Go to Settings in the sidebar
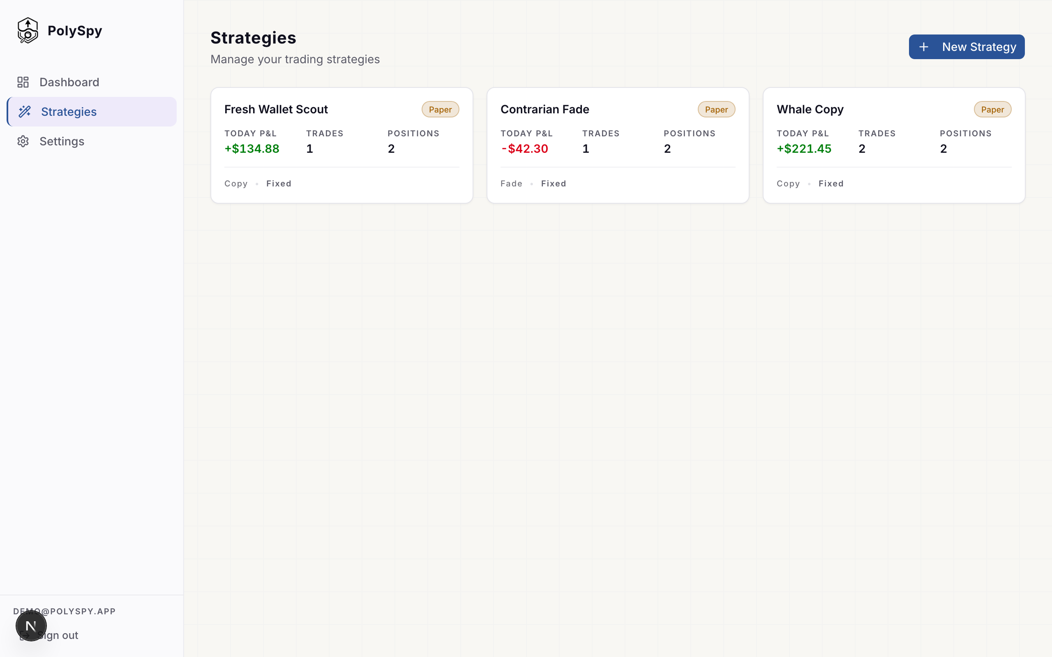Screen dimensions: 1052x657 pyautogui.click(x=62, y=141)
